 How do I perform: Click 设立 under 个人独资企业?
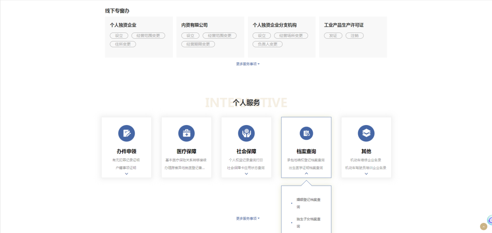[119, 36]
